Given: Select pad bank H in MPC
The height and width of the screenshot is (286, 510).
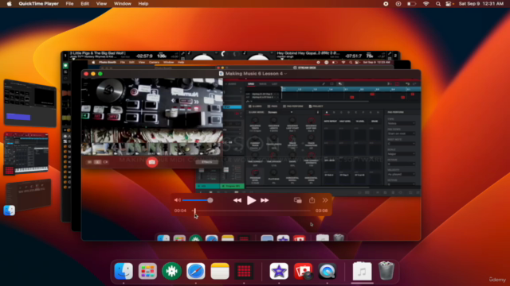Looking at the screenshot, I should coord(378,113).
